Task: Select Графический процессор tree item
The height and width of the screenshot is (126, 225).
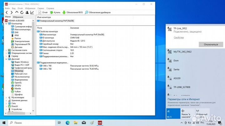Action: coord(22,68)
